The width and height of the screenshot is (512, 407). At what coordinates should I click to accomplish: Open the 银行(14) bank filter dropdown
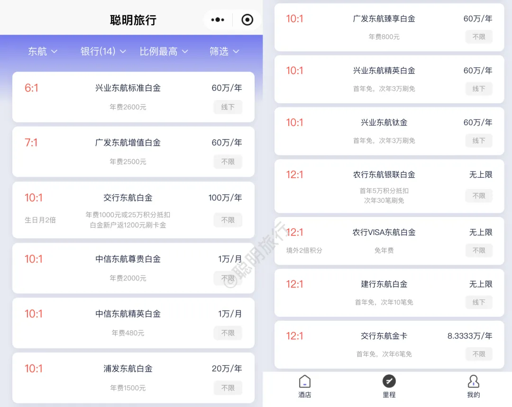(103, 51)
